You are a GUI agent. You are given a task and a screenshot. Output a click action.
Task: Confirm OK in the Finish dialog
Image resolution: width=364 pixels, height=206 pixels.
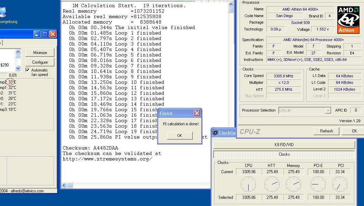tap(180, 136)
